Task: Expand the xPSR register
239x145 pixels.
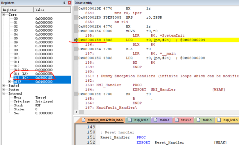Action: [10, 82]
